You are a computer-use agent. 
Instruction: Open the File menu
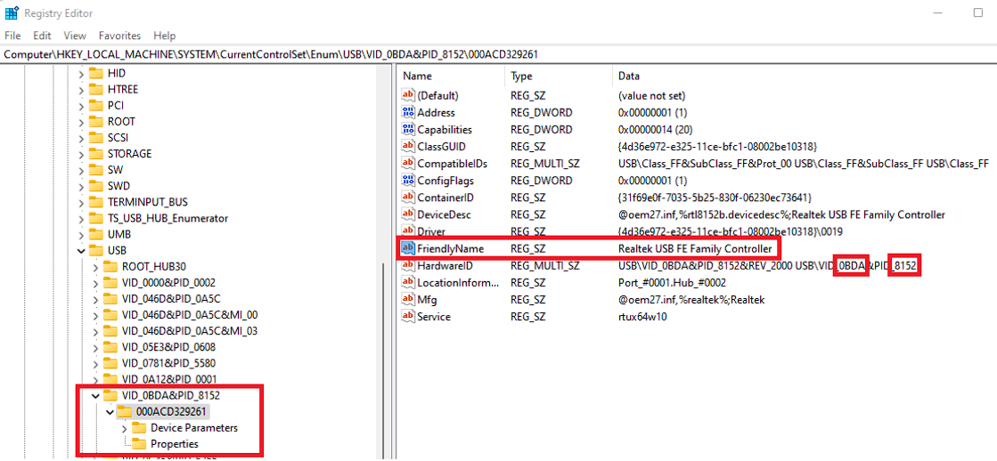coord(13,36)
